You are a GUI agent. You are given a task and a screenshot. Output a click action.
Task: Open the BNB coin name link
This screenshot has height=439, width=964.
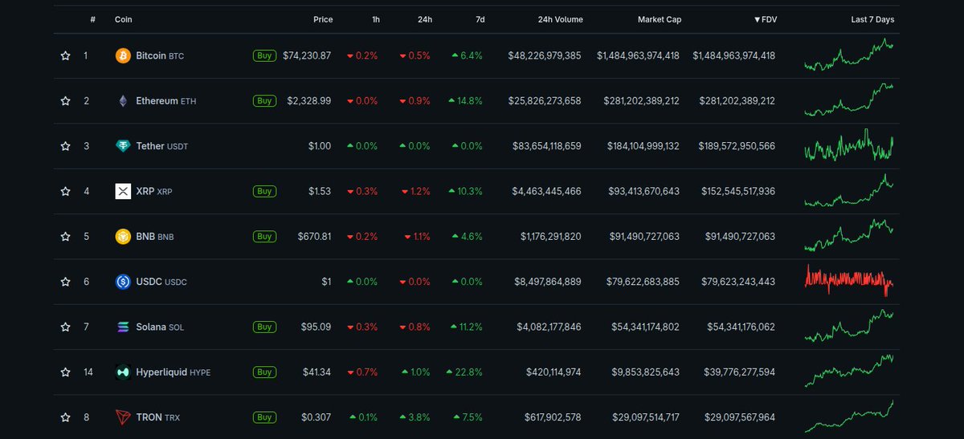(154, 237)
